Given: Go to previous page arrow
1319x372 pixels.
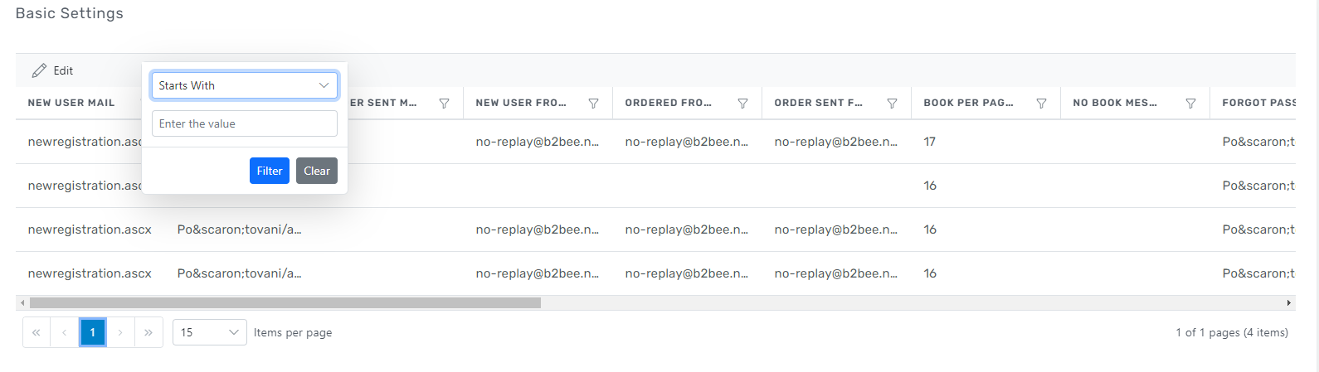Looking at the screenshot, I should (x=64, y=332).
